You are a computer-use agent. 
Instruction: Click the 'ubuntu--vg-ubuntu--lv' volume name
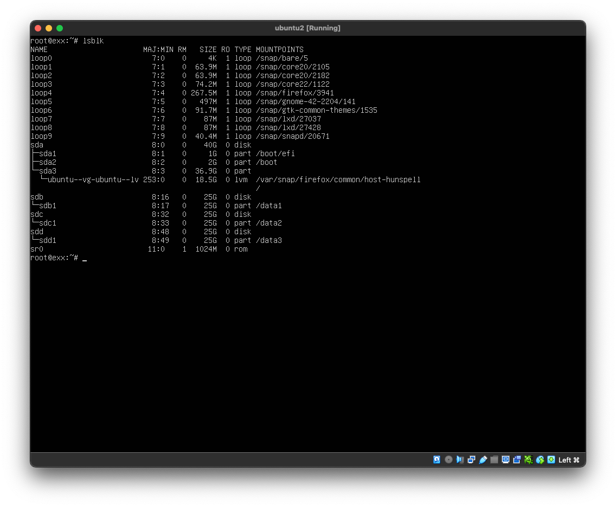[x=93, y=179]
